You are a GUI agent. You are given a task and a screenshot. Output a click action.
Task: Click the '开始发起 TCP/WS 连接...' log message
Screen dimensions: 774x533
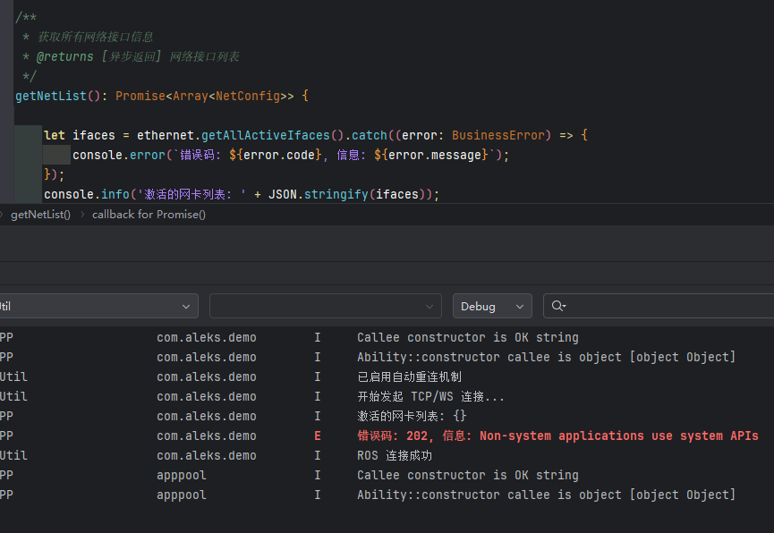coord(430,397)
